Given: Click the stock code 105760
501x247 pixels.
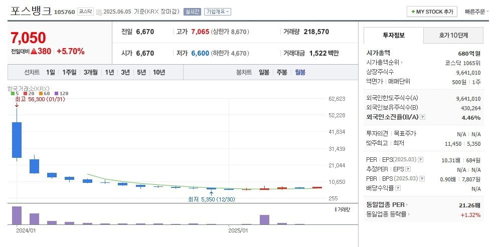Looking at the screenshot, I should (64, 12).
